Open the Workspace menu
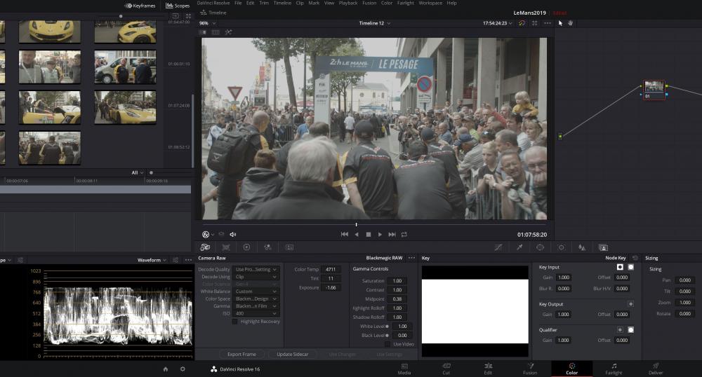Viewport: 702px width, 377px height. [x=430, y=3]
